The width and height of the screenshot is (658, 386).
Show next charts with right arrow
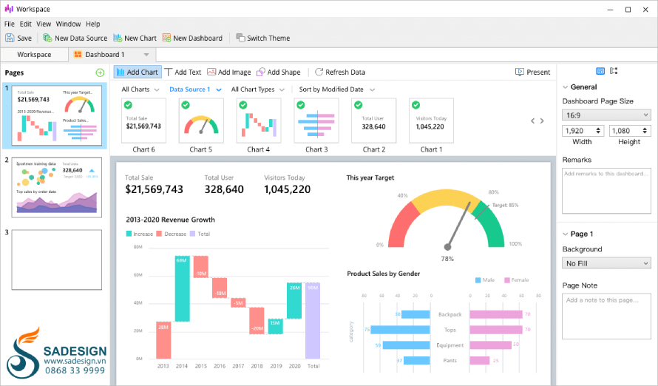tap(542, 121)
